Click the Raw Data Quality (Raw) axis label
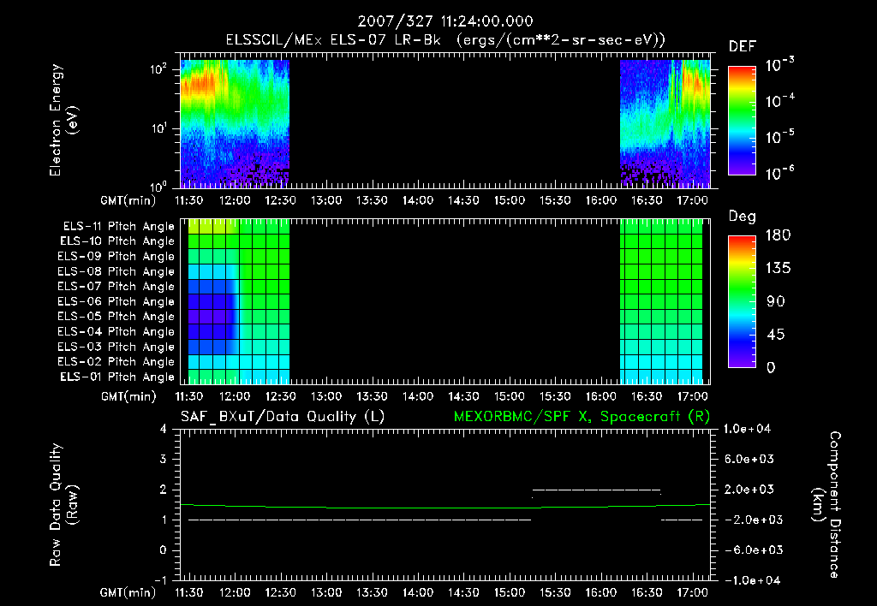877x606 pixels. coord(63,505)
